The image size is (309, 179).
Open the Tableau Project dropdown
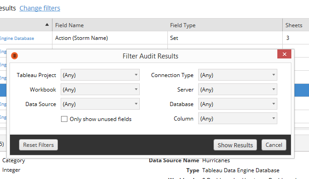[100, 75]
